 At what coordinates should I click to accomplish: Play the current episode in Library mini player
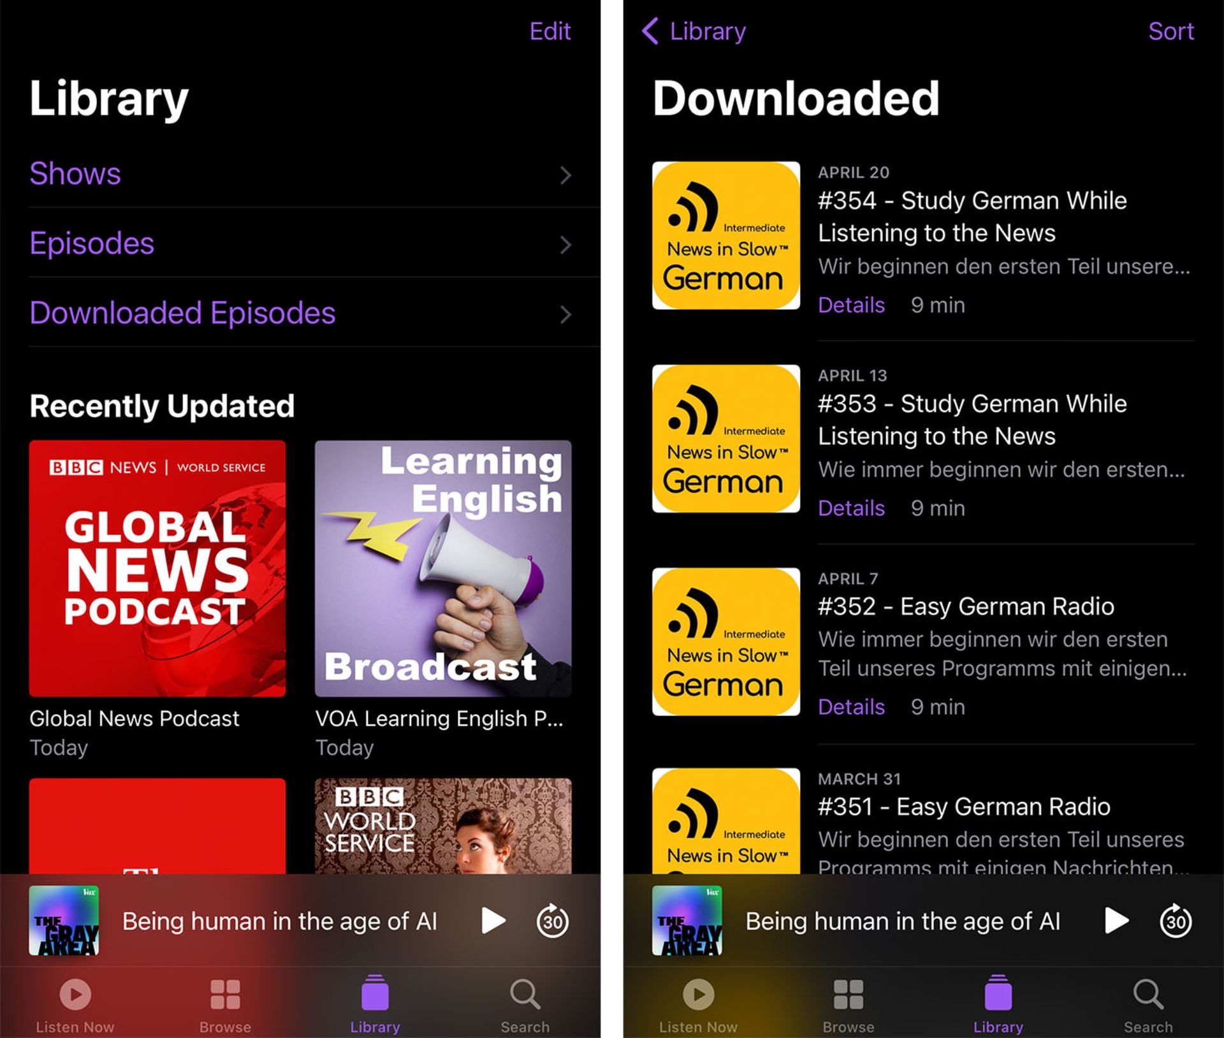pyautogui.click(x=493, y=921)
